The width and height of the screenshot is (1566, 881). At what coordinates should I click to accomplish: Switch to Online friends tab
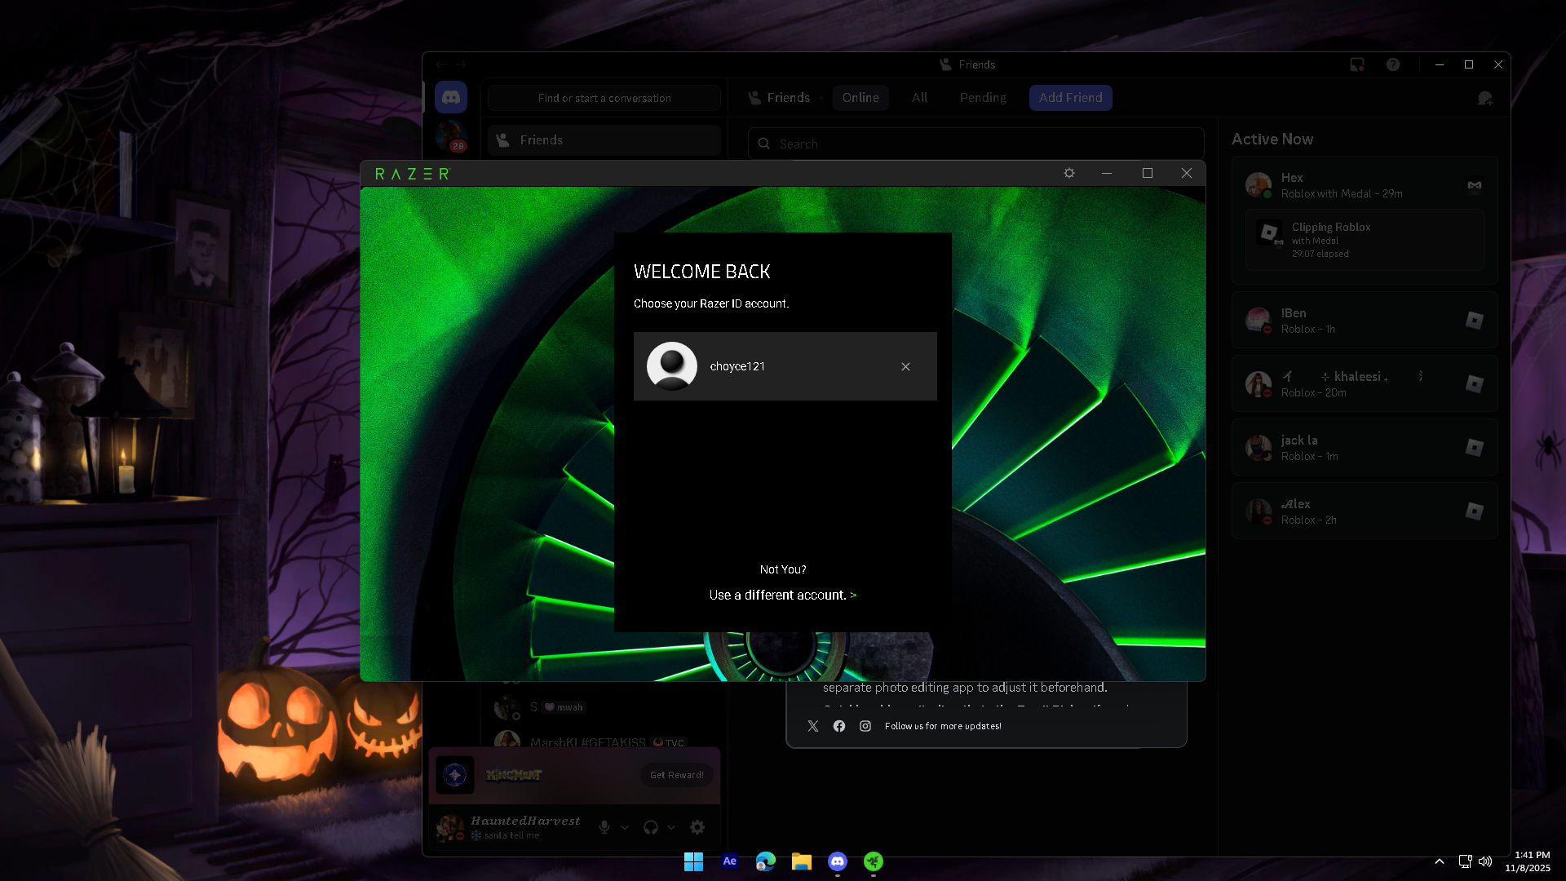(x=860, y=98)
